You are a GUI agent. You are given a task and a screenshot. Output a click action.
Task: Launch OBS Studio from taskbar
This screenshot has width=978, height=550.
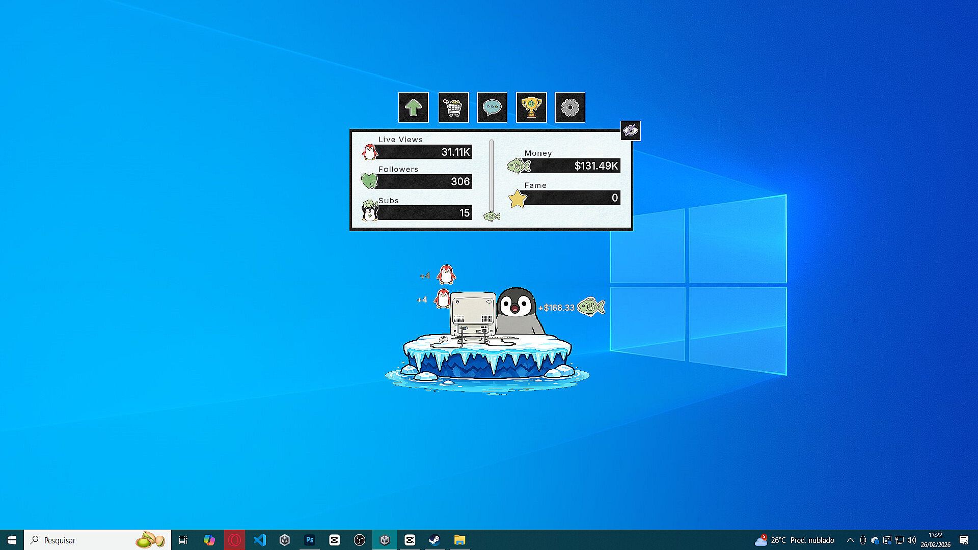(x=359, y=540)
